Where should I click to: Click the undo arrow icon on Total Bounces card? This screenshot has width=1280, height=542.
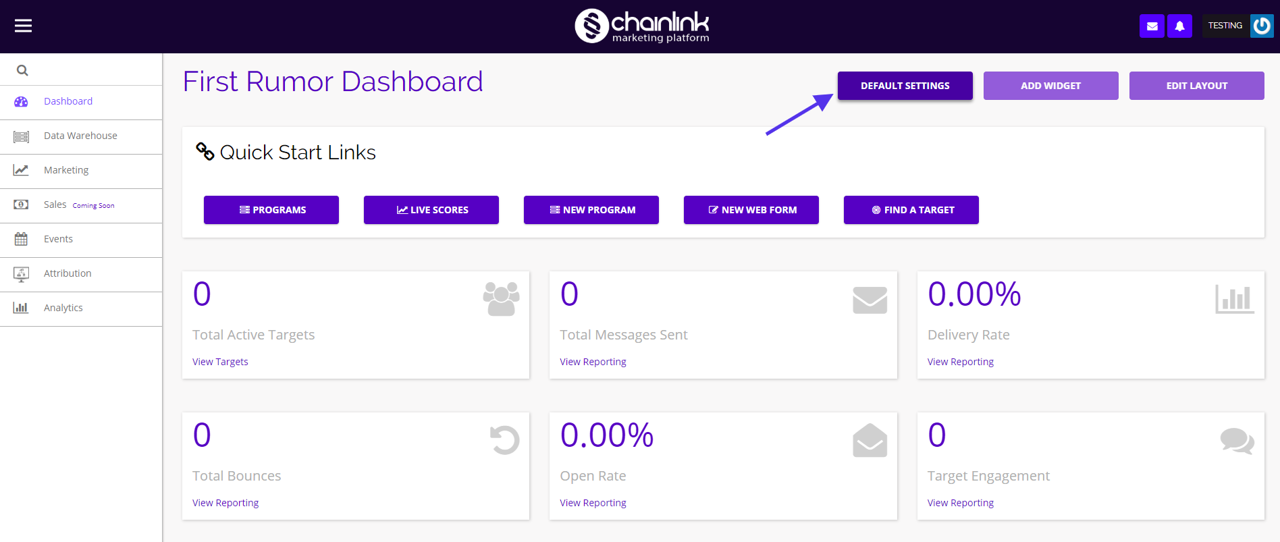click(504, 440)
